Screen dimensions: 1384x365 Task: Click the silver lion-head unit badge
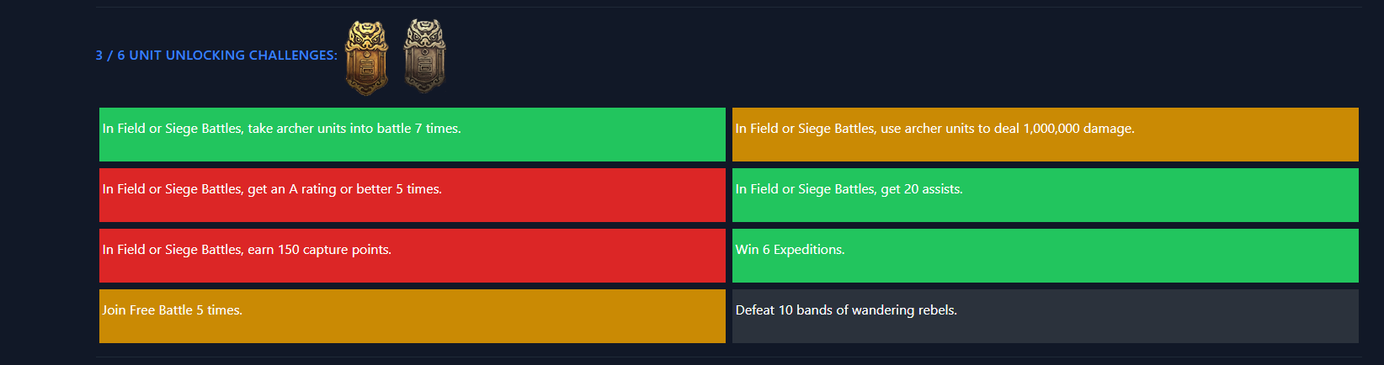[x=424, y=56]
